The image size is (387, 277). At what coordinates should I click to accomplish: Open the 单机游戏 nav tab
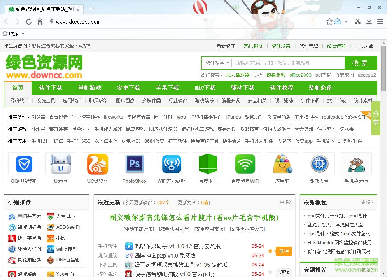[x=89, y=88]
